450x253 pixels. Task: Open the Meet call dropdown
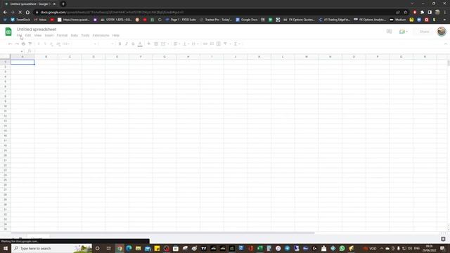point(403,32)
